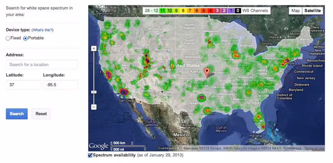Click the Gulf of California label
This screenshot has height=163, width=333.
(151, 124)
